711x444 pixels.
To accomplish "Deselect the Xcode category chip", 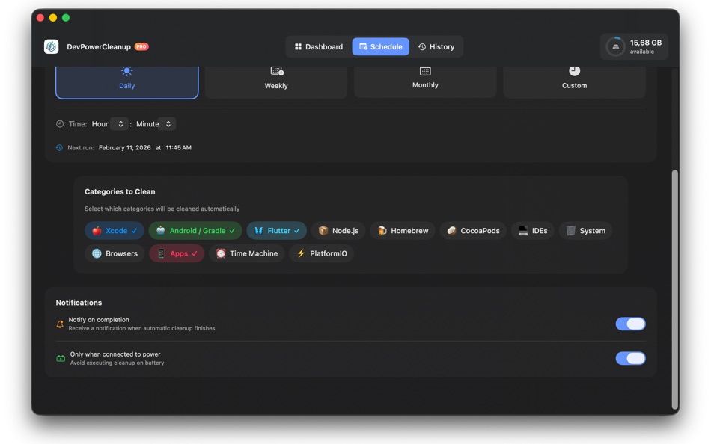I will click(115, 231).
